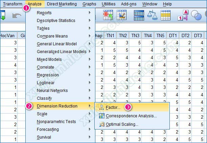Image resolution: width=207 pixels, height=143 pixels.
Task: Choose Factor... from the submenu
Action: pyautogui.click(x=132, y=108)
